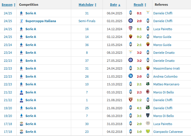The image size is (191, 136).
Task: Select the Napoli crest in the 11.03.2023 row
Action: pos(131,76)
